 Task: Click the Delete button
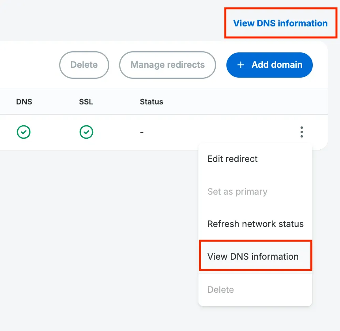[84, 65]
